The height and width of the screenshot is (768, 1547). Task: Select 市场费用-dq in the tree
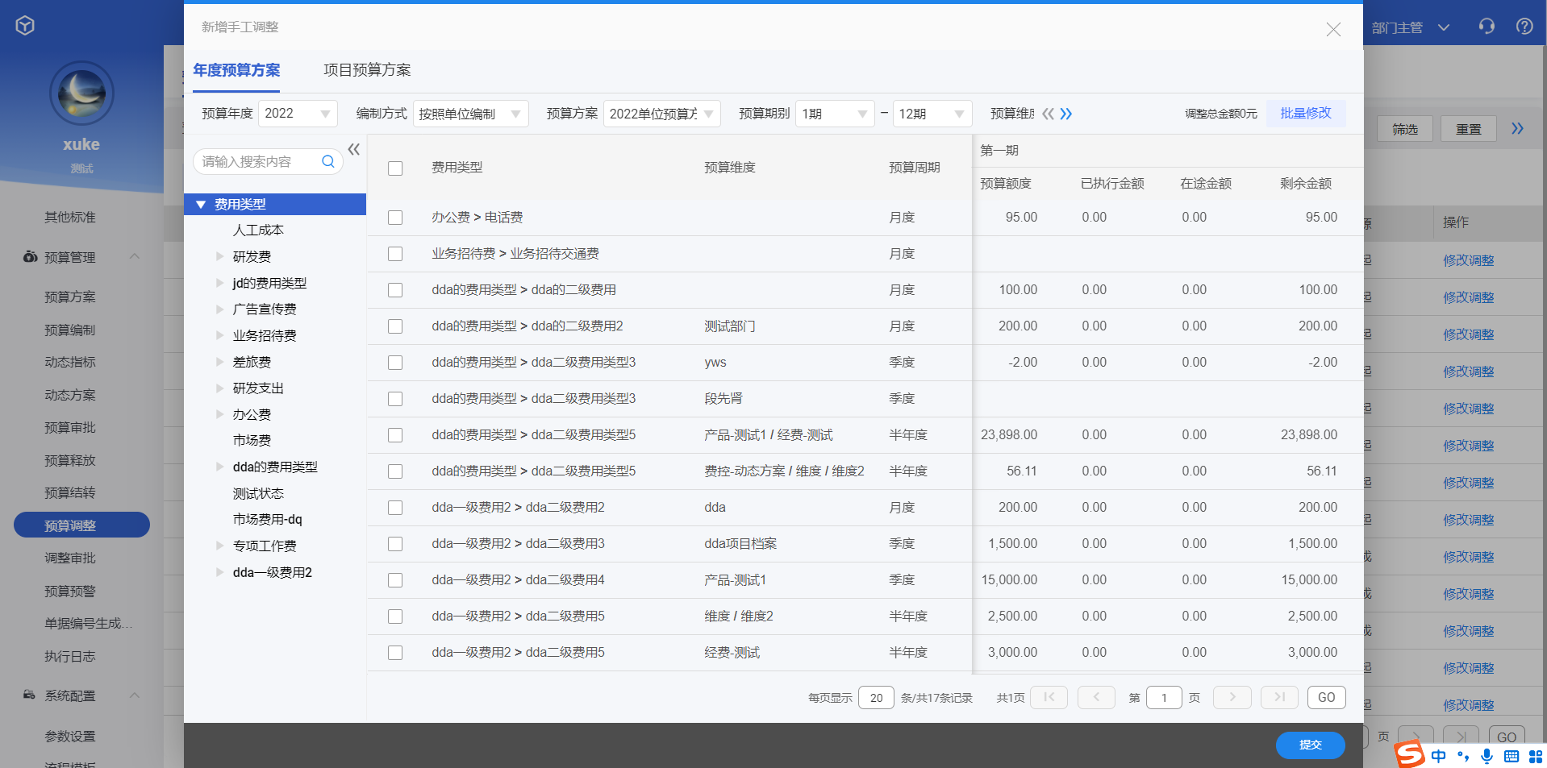point(268,519)
